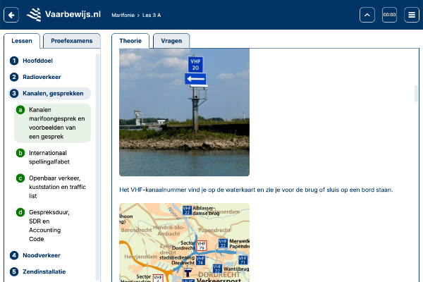Screen dimensions: 423x282
Task: Open sub-lesson c Openbaar verkeer, kuststation
Action: click(54, 186)
